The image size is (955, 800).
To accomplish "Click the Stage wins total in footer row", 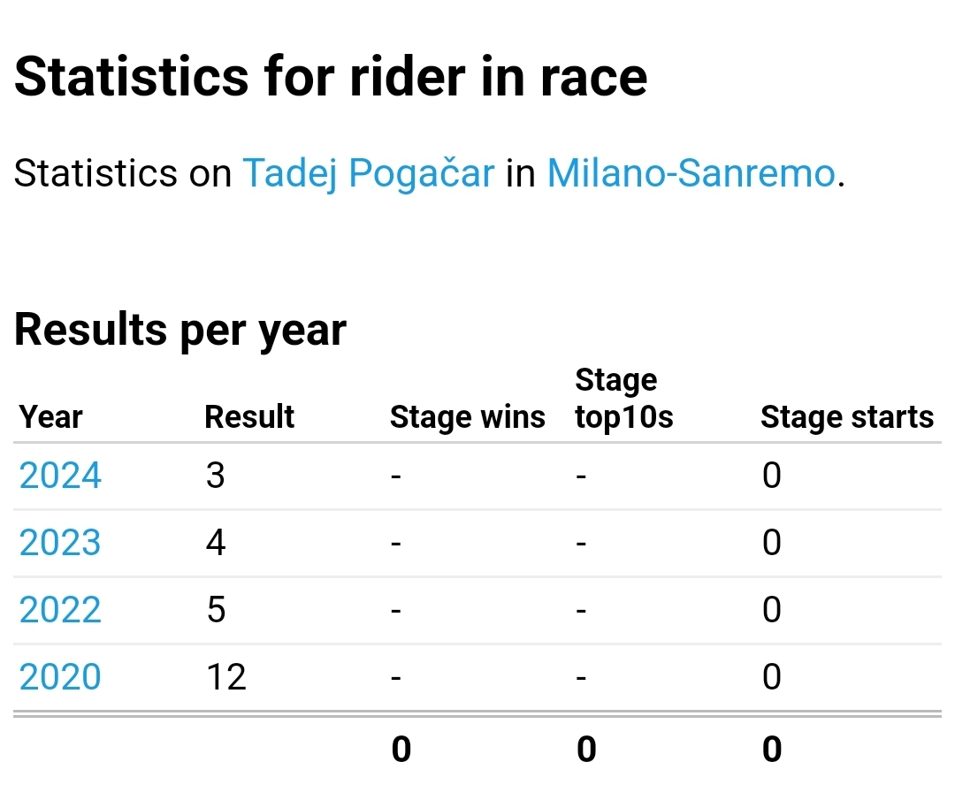I will [401, 750].
